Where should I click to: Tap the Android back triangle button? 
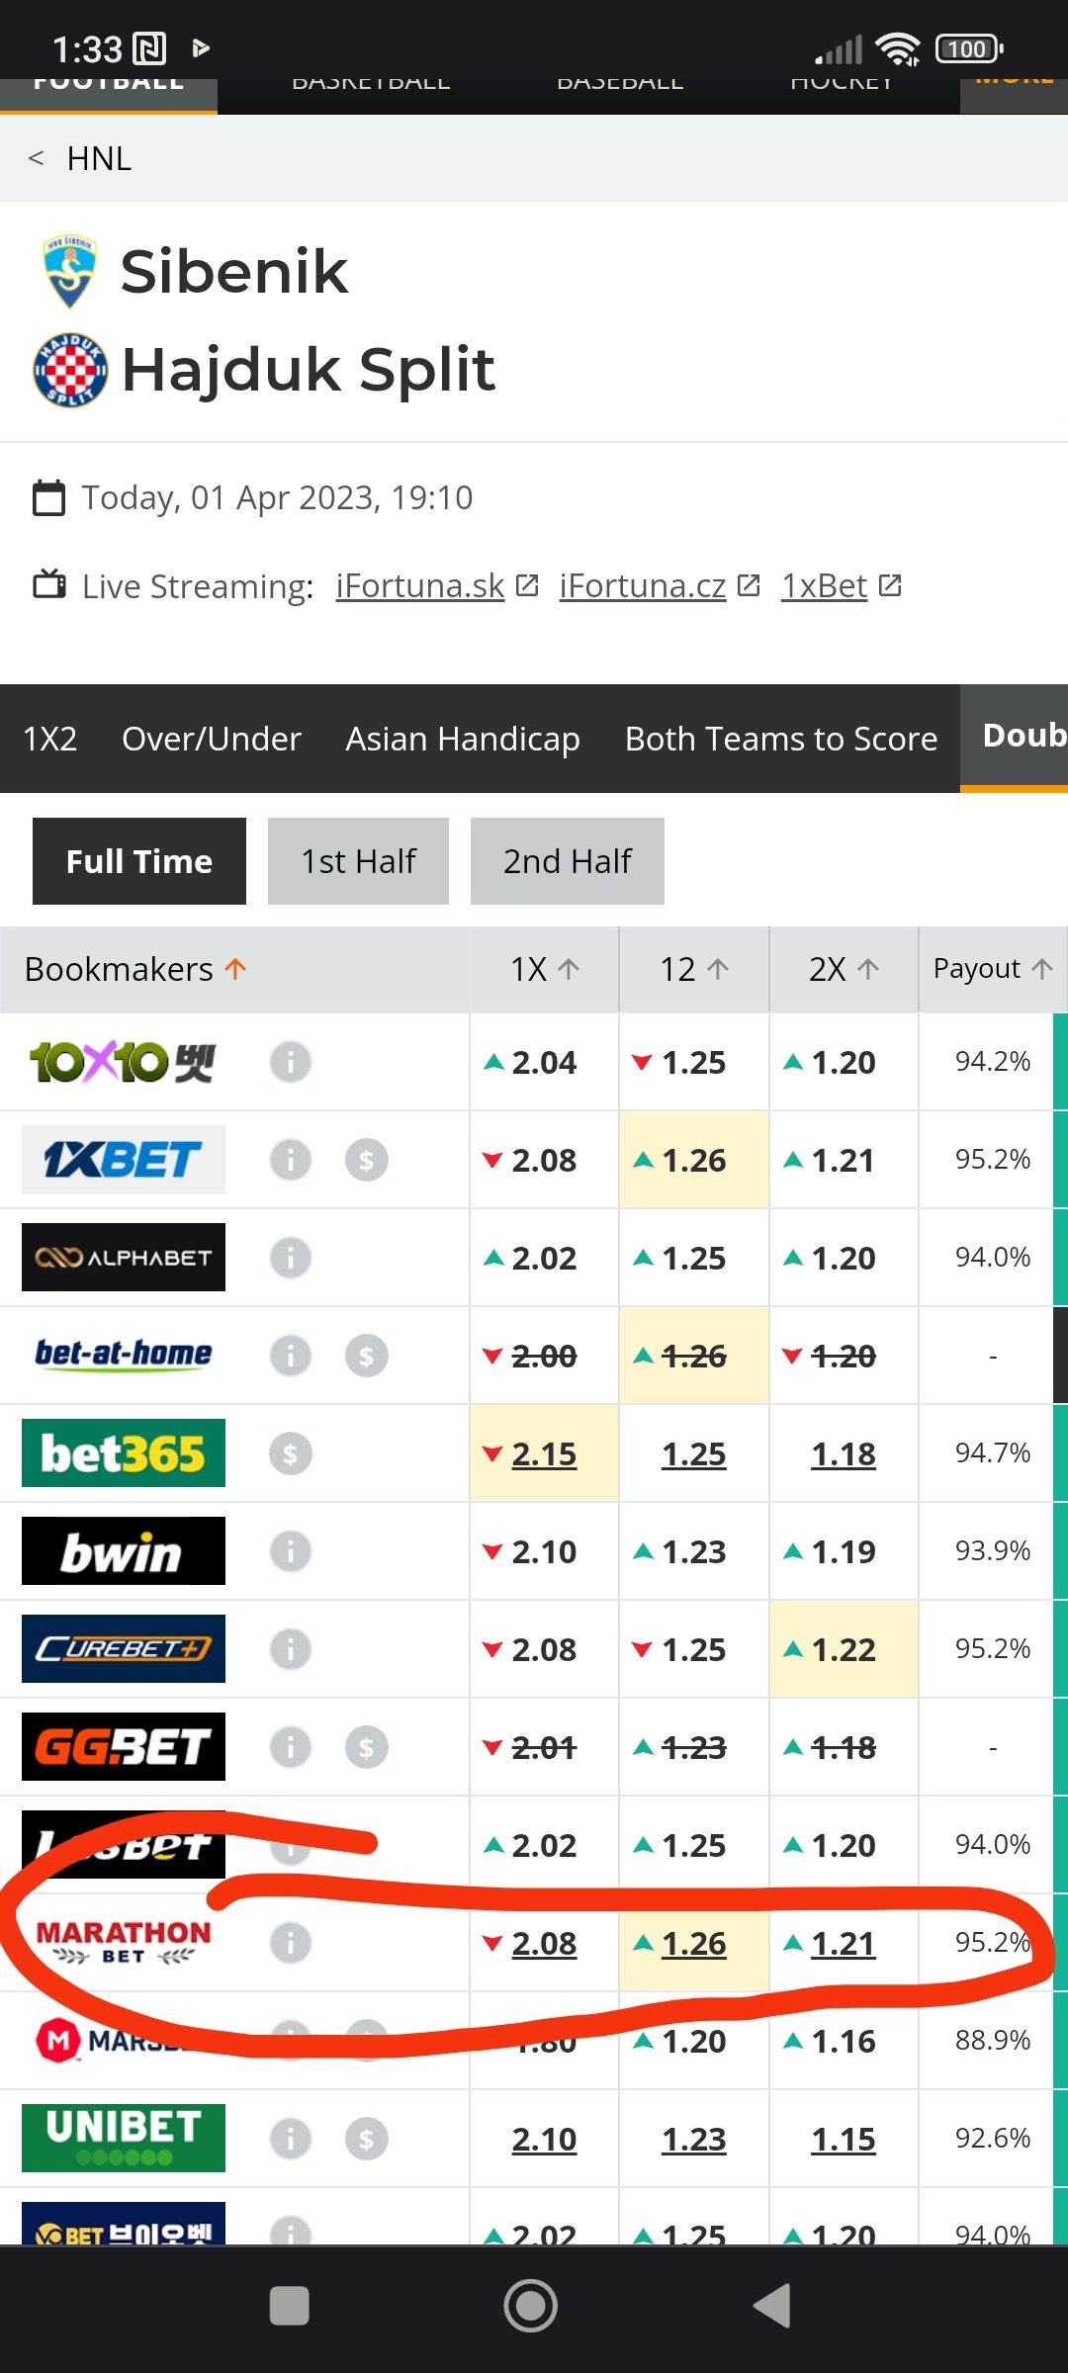pyautogui.click(x=772, y=2306)
